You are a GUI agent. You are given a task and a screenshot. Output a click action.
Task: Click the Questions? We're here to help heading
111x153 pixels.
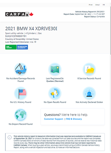[x=66, y=115]
